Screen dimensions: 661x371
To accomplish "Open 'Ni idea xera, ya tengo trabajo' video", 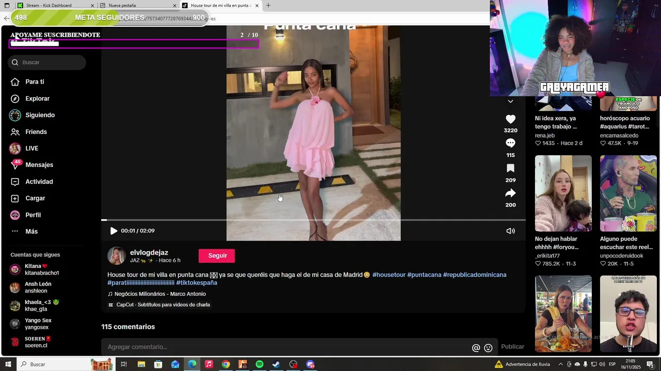I will 556,122.
